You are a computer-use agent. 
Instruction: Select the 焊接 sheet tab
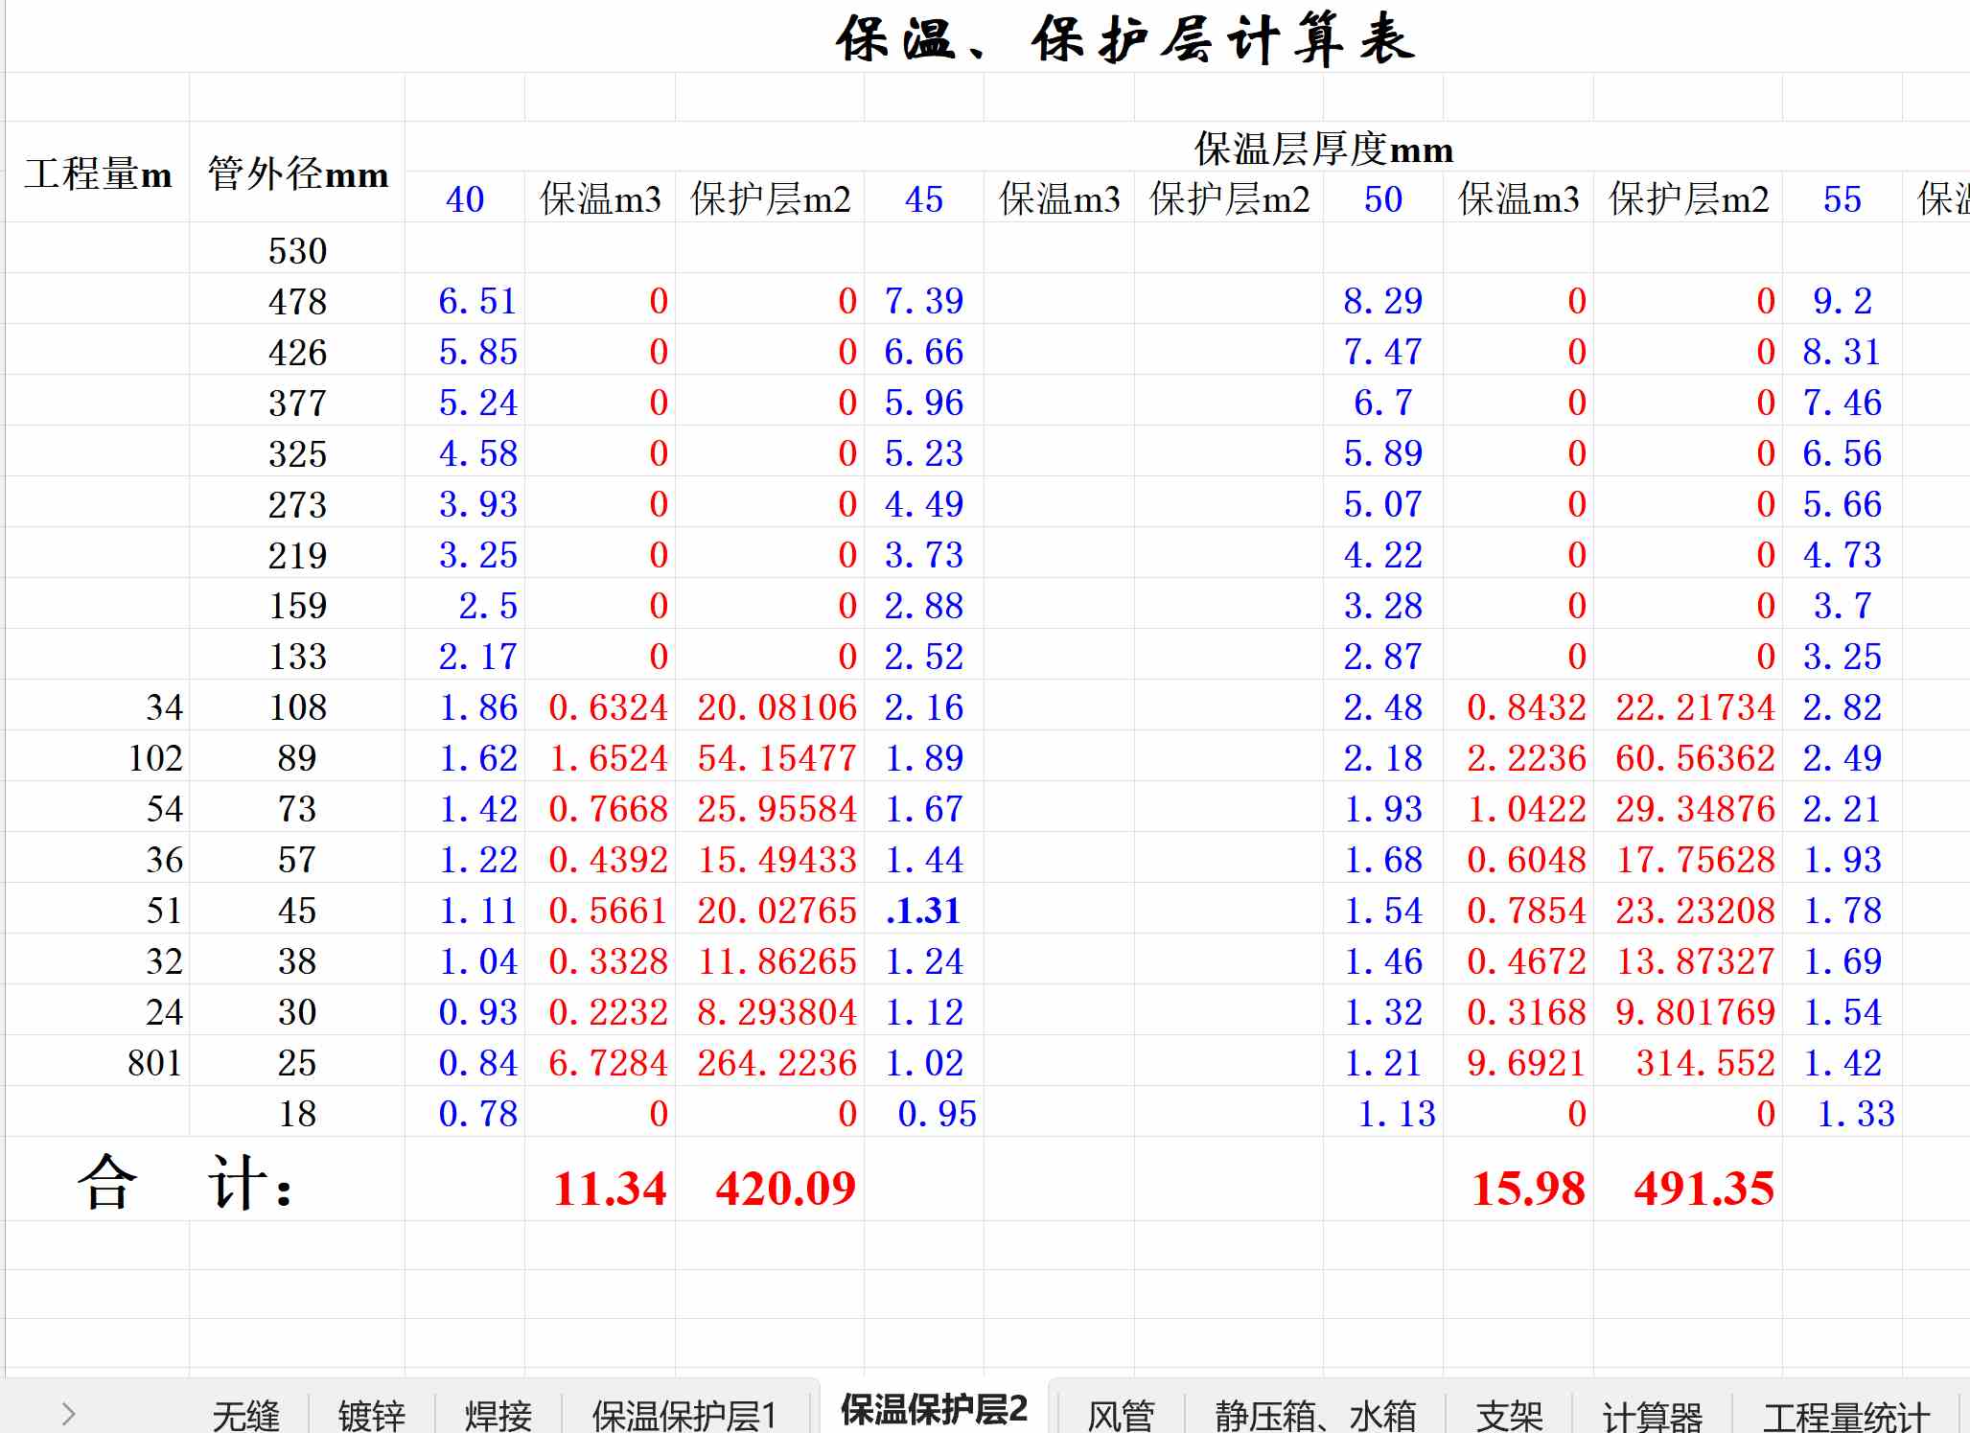[498, 1415]
